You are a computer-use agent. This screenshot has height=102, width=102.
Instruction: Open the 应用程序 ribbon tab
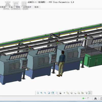point(27,7)
